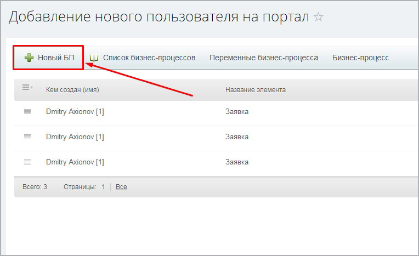The height and width of the screenshot is (256, 419).
Task: Open the Бизнес-процесс toolbar item
Action: coord(360,58)
